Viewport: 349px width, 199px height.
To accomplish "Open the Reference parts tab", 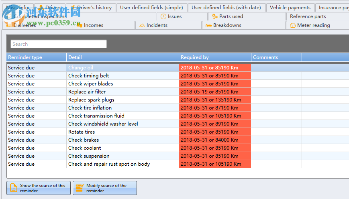I will tap(317, 16).
